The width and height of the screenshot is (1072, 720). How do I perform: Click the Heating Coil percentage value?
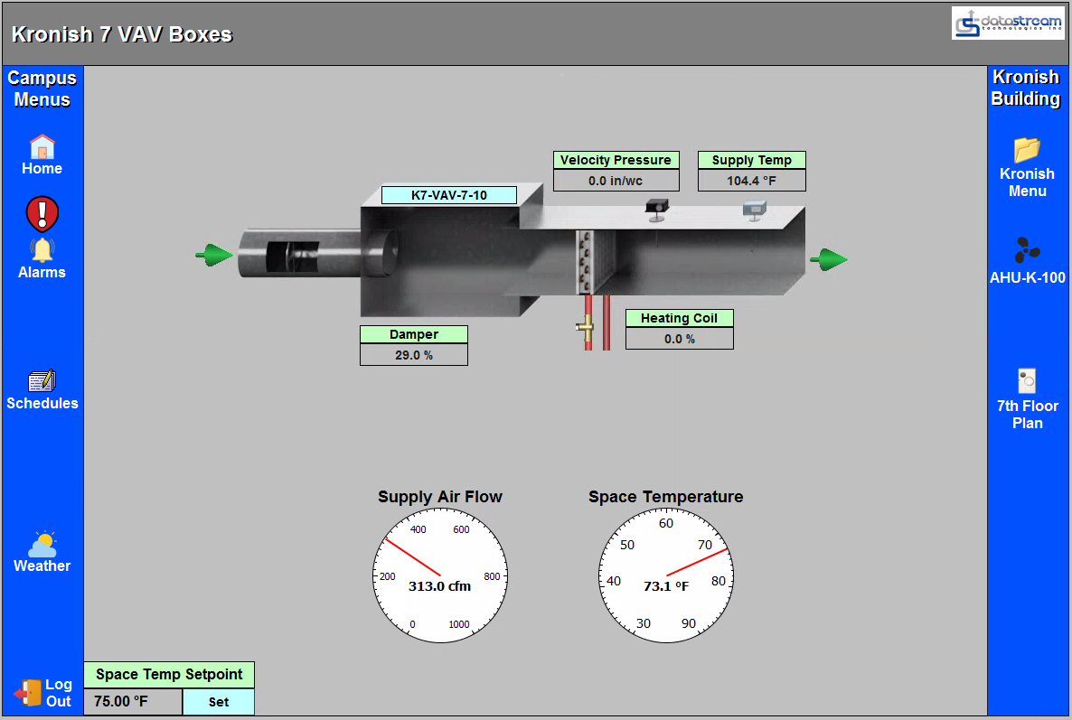(680, 339)
